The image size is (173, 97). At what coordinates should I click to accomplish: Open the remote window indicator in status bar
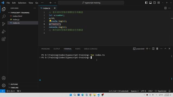[x=3, y=91]
